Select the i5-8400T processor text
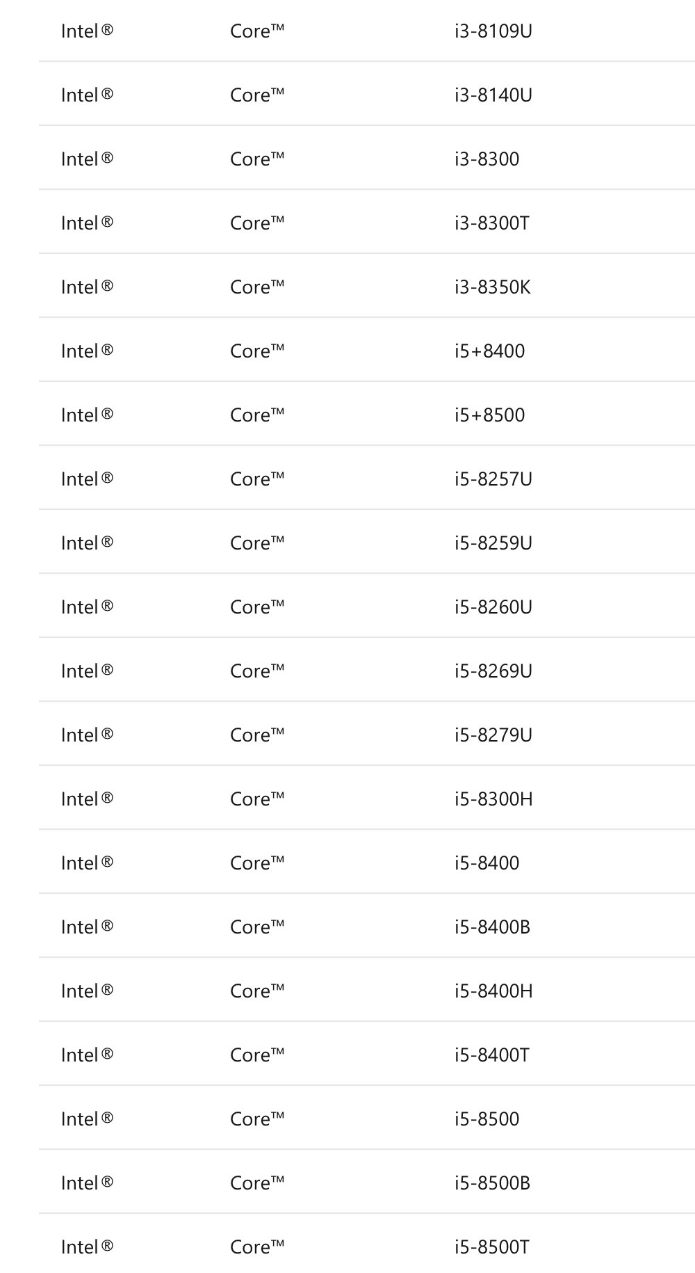 (491, 1055)
